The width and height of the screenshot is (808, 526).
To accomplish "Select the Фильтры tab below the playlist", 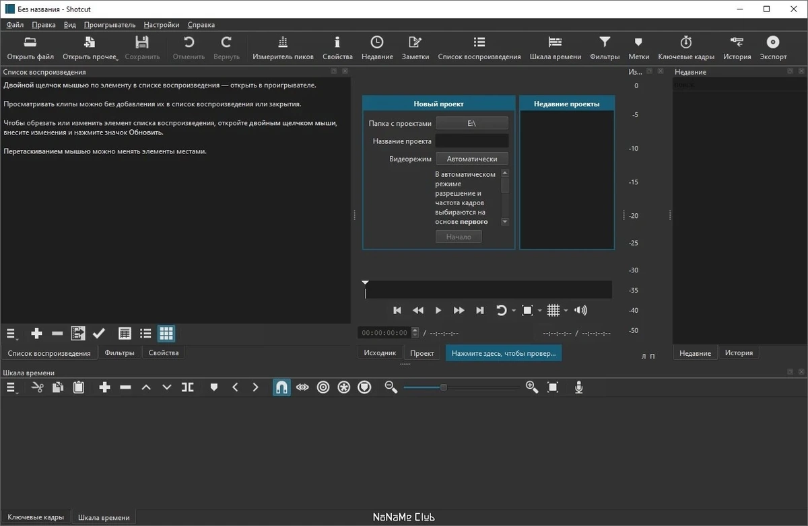I will (x=120, y=352).
